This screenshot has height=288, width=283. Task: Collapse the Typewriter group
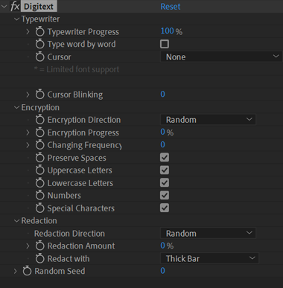(16, 19)
